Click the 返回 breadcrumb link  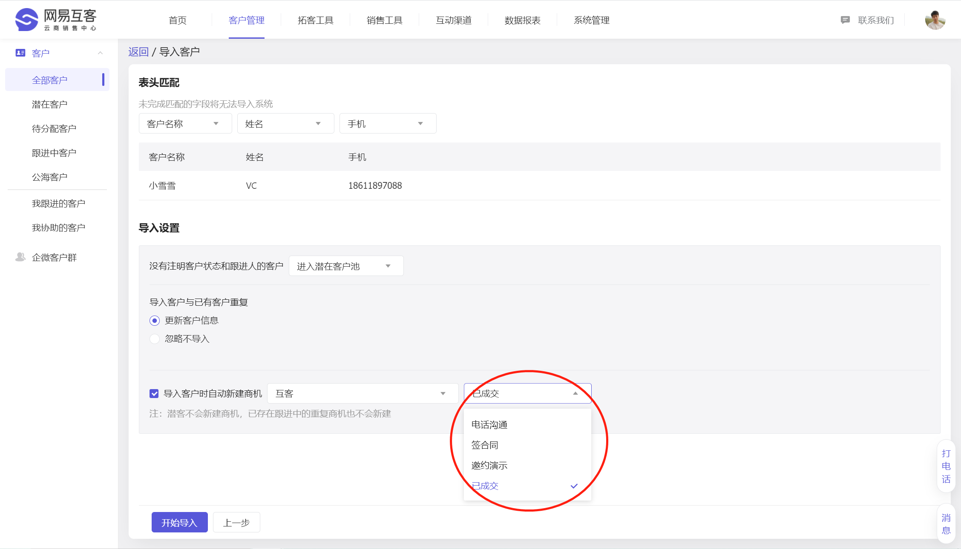pos(138,52)
